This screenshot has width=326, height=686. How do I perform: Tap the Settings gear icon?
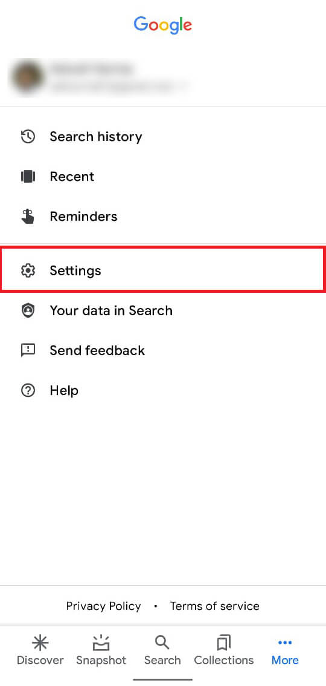[28, 270]
